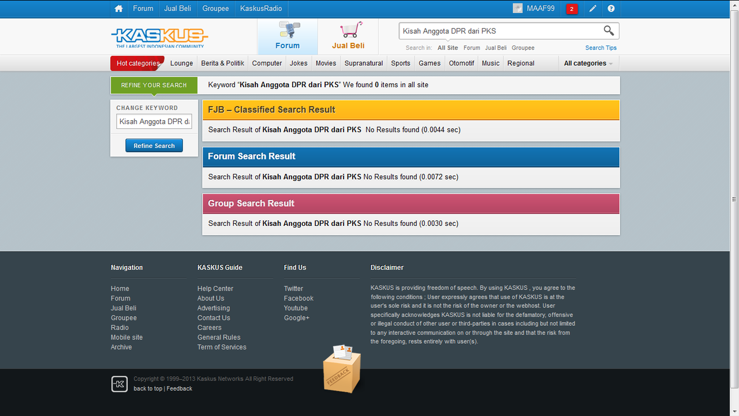This screenshot has height=416, width=739.
Task: Open the orange Feedback box icon
Action: [x=342, y=369]
